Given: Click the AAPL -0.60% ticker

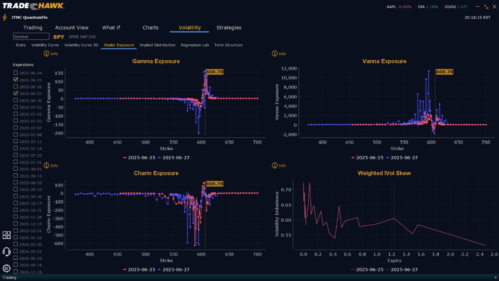Looking at the screenshot, I should pos(399,7).
